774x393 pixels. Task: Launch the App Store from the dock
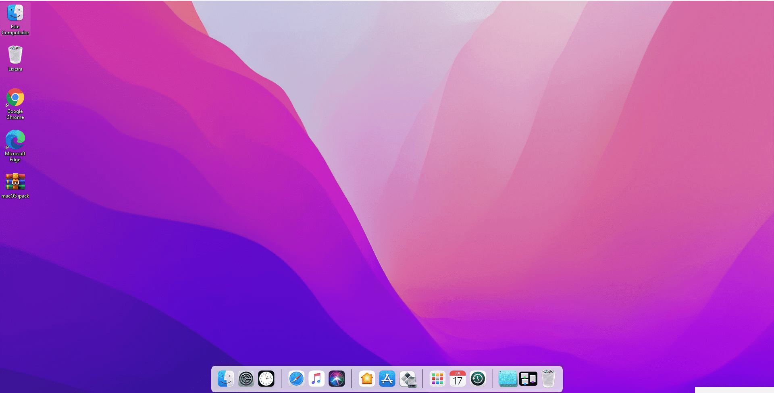(387, 379)
